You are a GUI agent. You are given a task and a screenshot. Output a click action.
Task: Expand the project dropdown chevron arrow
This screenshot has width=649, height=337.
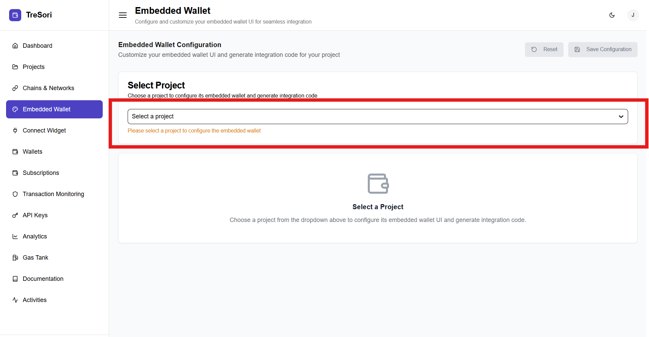tap(621, 117)
